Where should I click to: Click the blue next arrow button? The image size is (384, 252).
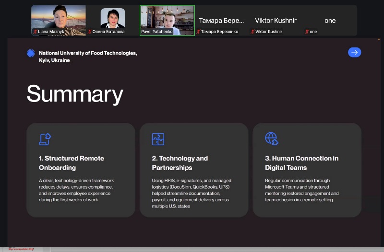tap(354, 53)
